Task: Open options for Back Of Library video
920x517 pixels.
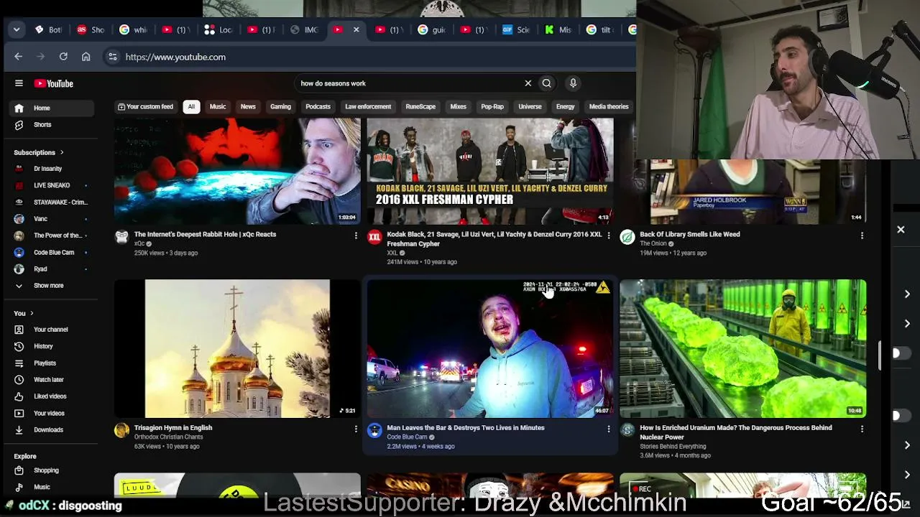Action: [x=862, y=236]
